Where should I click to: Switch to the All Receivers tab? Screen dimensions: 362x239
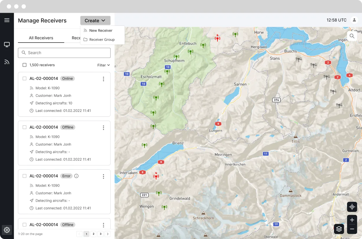coord(41,38)
